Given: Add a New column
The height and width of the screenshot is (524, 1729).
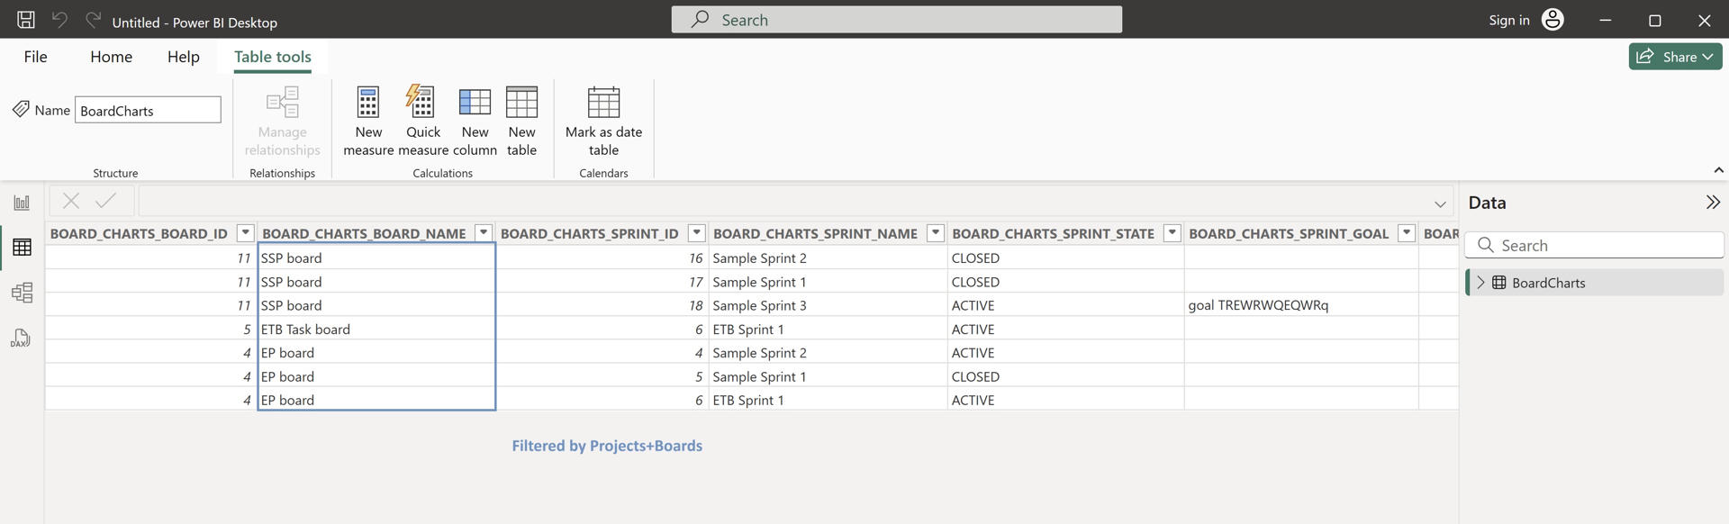Looking at the screenshot, I should point(475,103).
